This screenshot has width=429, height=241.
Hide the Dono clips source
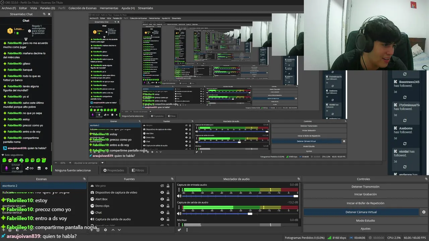click(x=162, y=206)
